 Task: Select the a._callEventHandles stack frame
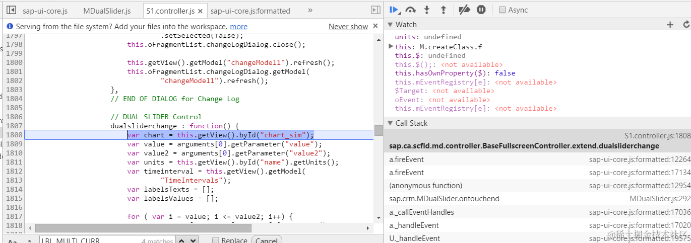pyautogui.click(x=537, y=212)
